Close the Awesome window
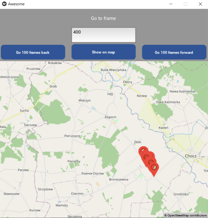The width and height of the screenshot is (208, 218). [200, 4]
